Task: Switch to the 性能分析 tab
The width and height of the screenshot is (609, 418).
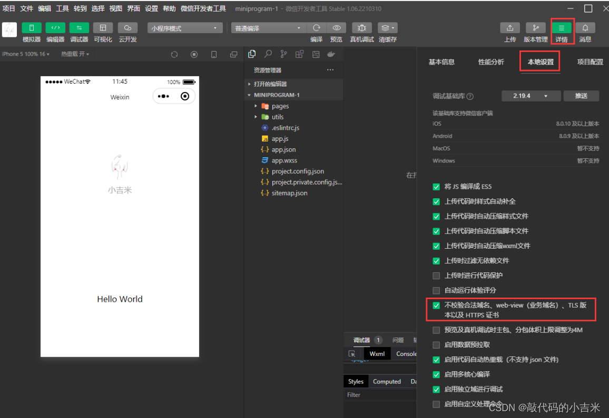Action: click(x=491, y=62)
